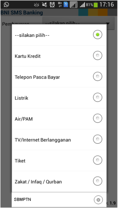The width and height of the screenshot is (118, 208).
Task: Open the Pembayaran dropdown arrow
Action: [108, 24]
